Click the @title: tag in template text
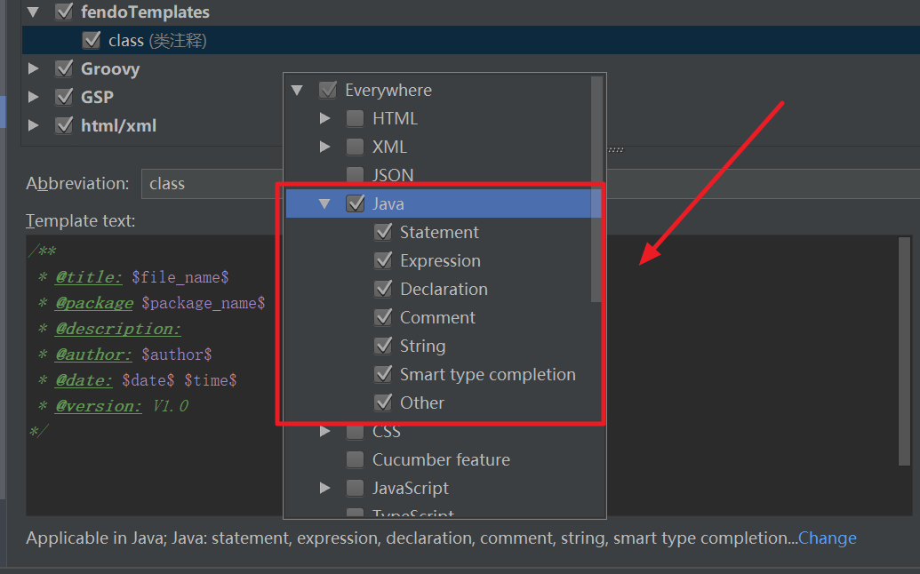Viewport: 920px width, 574px height. pos(89,277)
